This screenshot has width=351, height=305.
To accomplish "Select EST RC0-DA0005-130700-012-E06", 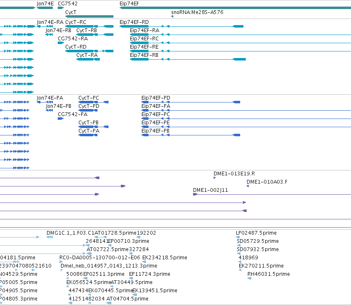I will (x=100, y=258).
